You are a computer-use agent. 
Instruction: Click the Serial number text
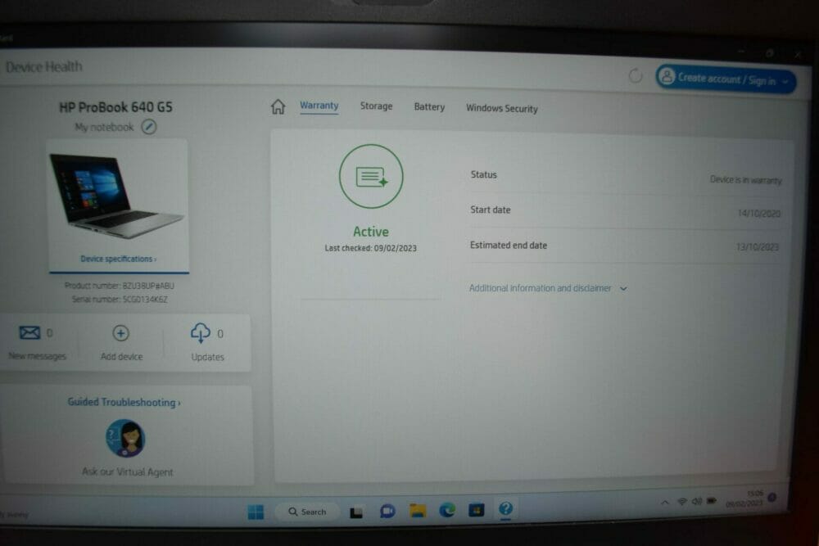pos(120,299)
